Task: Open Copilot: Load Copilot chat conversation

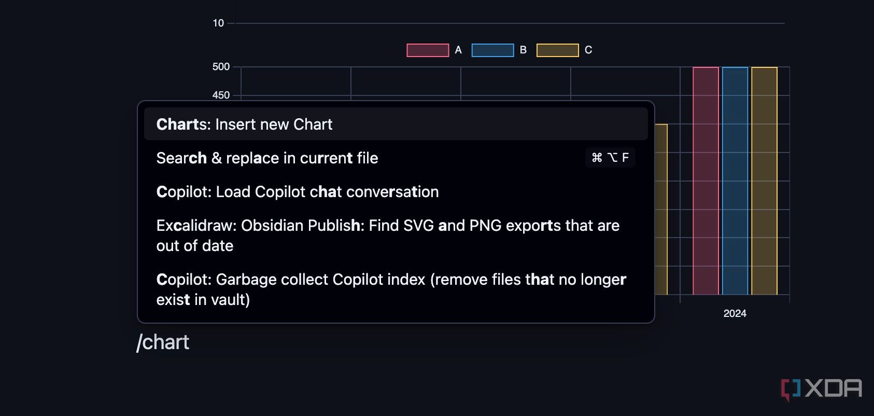Action: (x=297, y=192)
